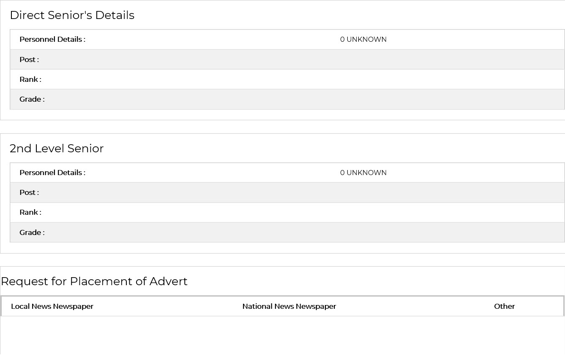Screen dimensions: 565x359
Task: Click the 0 UNKNOWN value under 2nd Level Senior
Action: (x=363, y=173)
